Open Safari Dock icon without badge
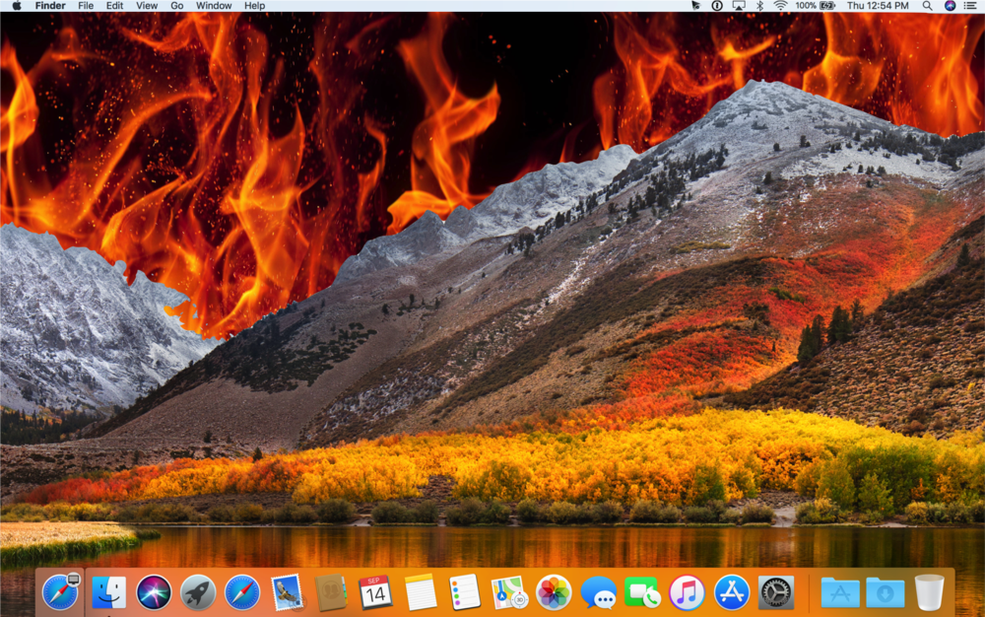The width and height of the screenshot is (985, 617). tap(242, 592)
